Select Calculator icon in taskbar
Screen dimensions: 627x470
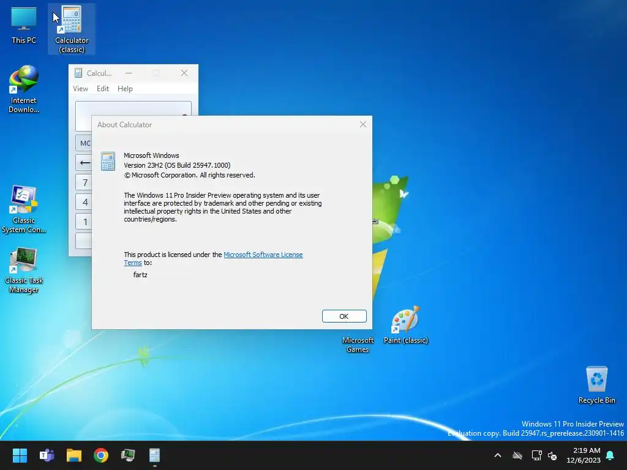(155, 455)
